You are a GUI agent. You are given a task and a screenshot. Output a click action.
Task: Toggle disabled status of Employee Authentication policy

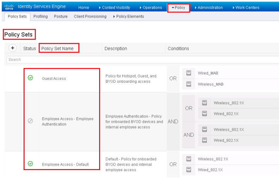pyautogui.click(x=30, y=121)
